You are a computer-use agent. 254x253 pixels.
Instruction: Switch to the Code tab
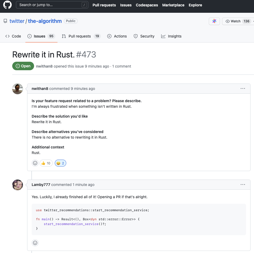click(13, 36)
